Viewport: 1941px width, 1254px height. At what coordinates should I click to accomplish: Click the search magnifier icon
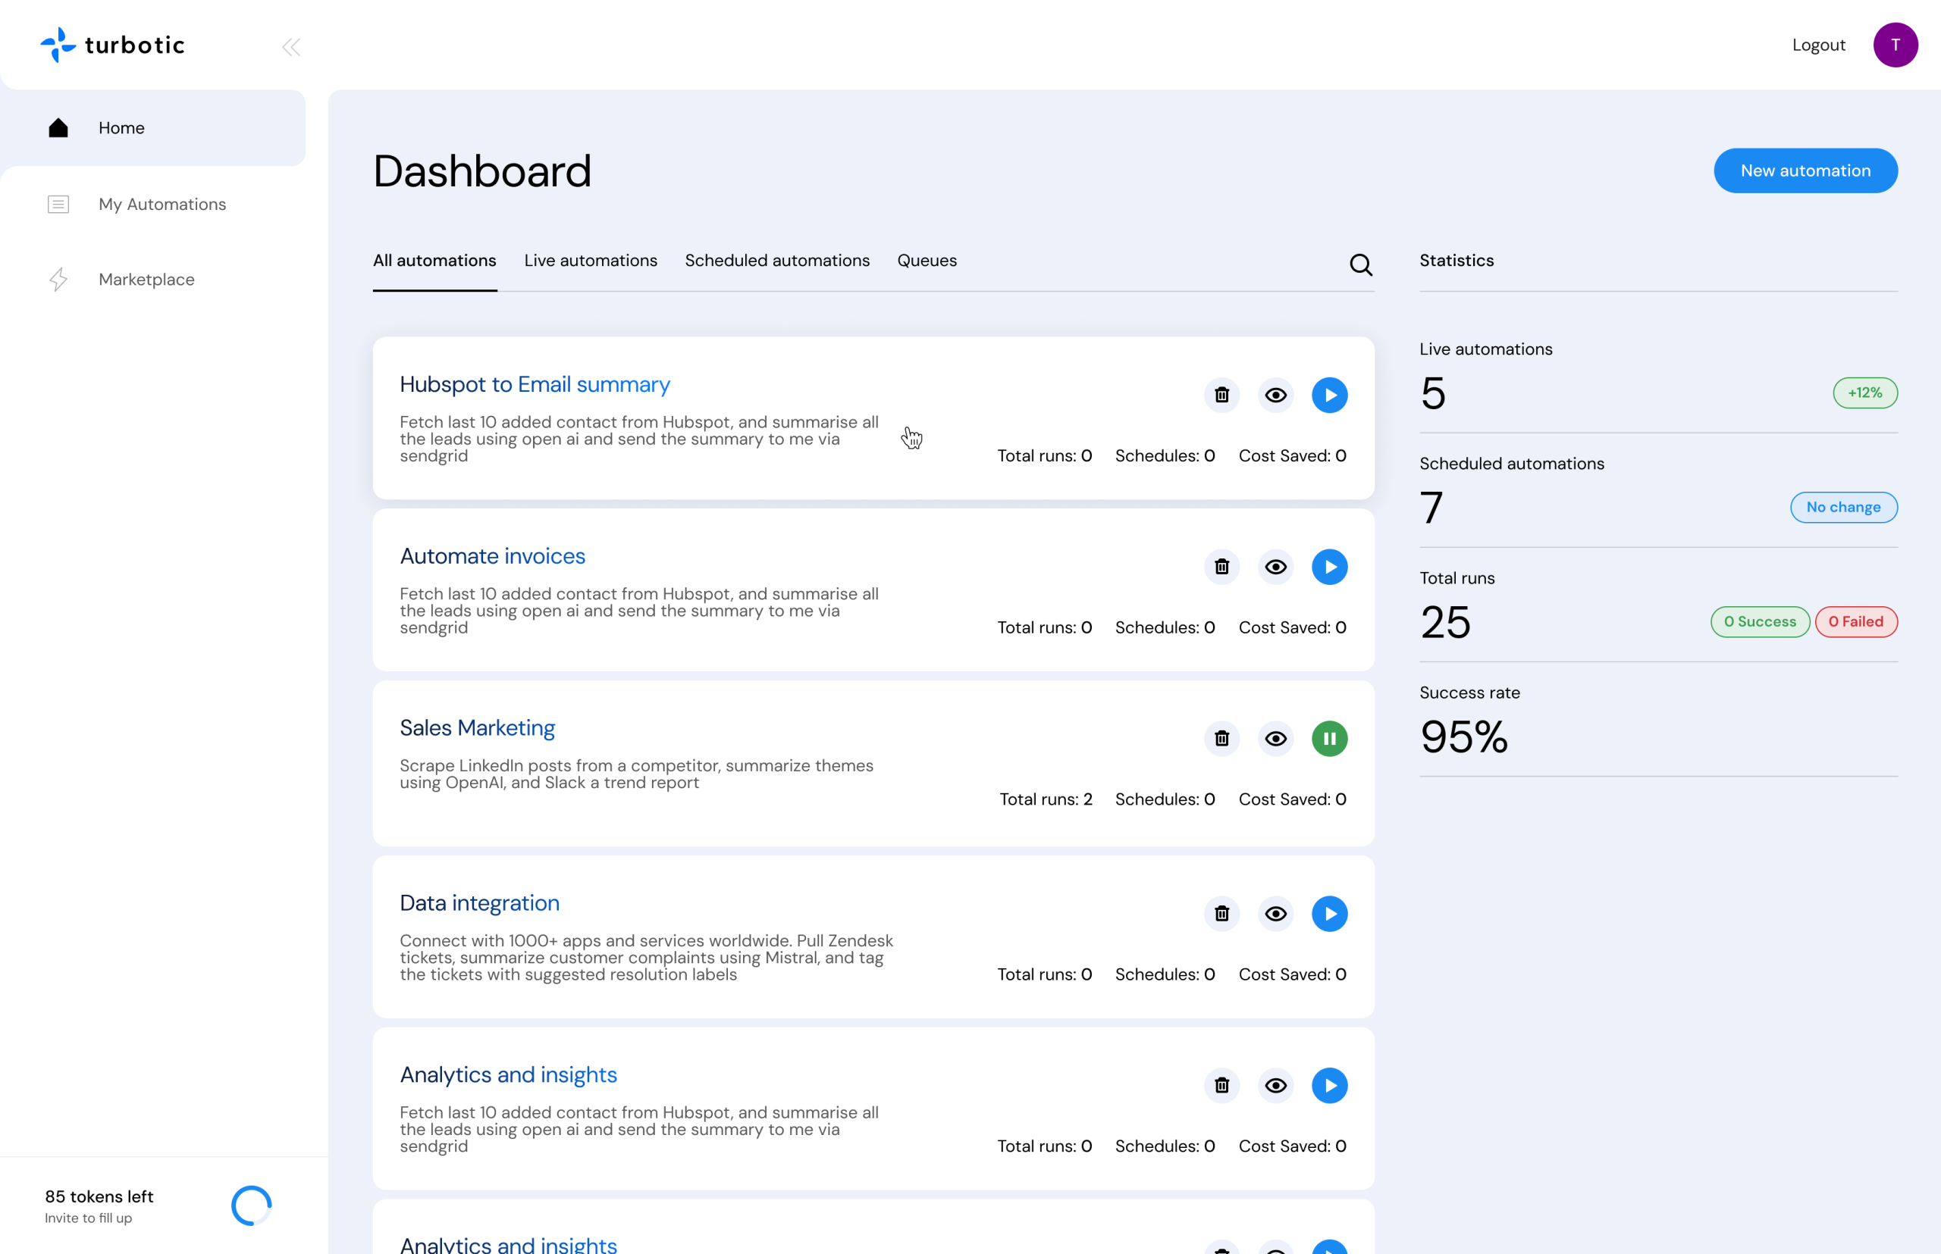(x=1360, y=264)
